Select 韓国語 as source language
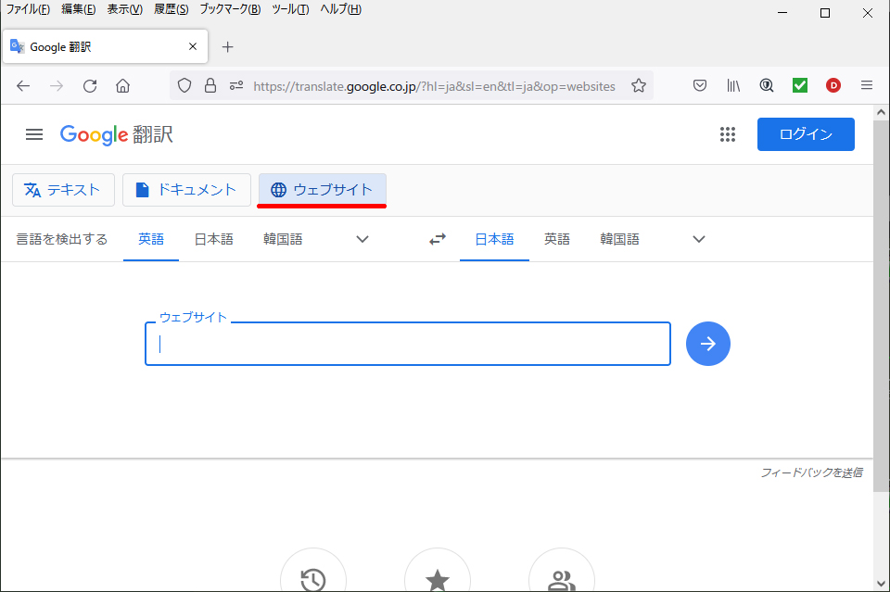 click(x=283, y=239)
